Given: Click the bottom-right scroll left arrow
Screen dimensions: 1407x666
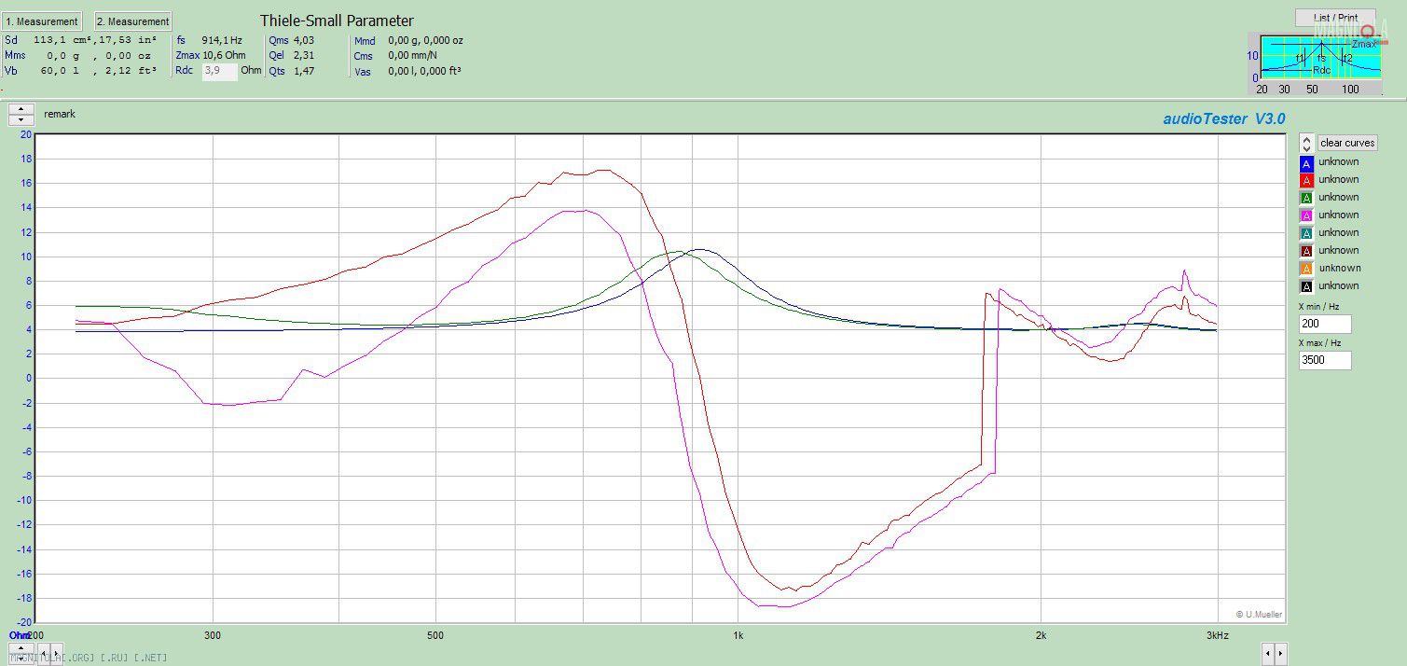Looking at the screenshot, I should [1268, 652].
